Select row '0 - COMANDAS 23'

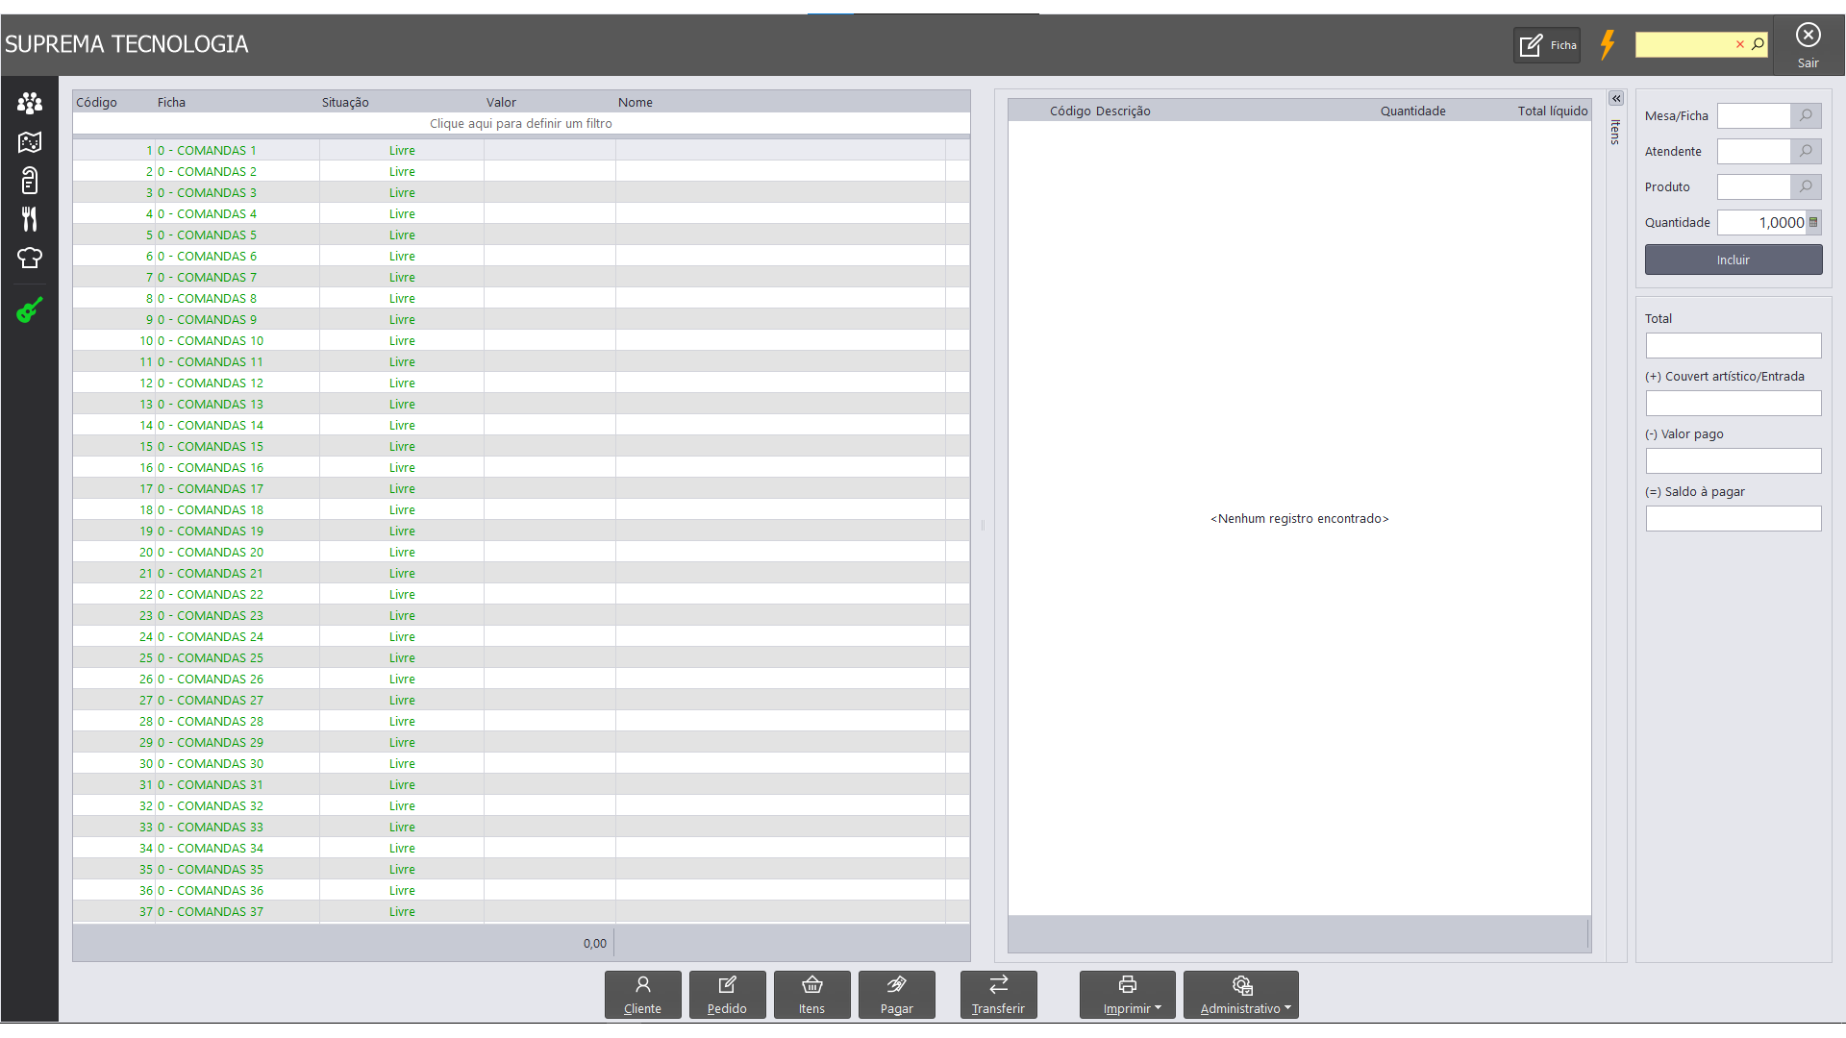tap(521, 615)
